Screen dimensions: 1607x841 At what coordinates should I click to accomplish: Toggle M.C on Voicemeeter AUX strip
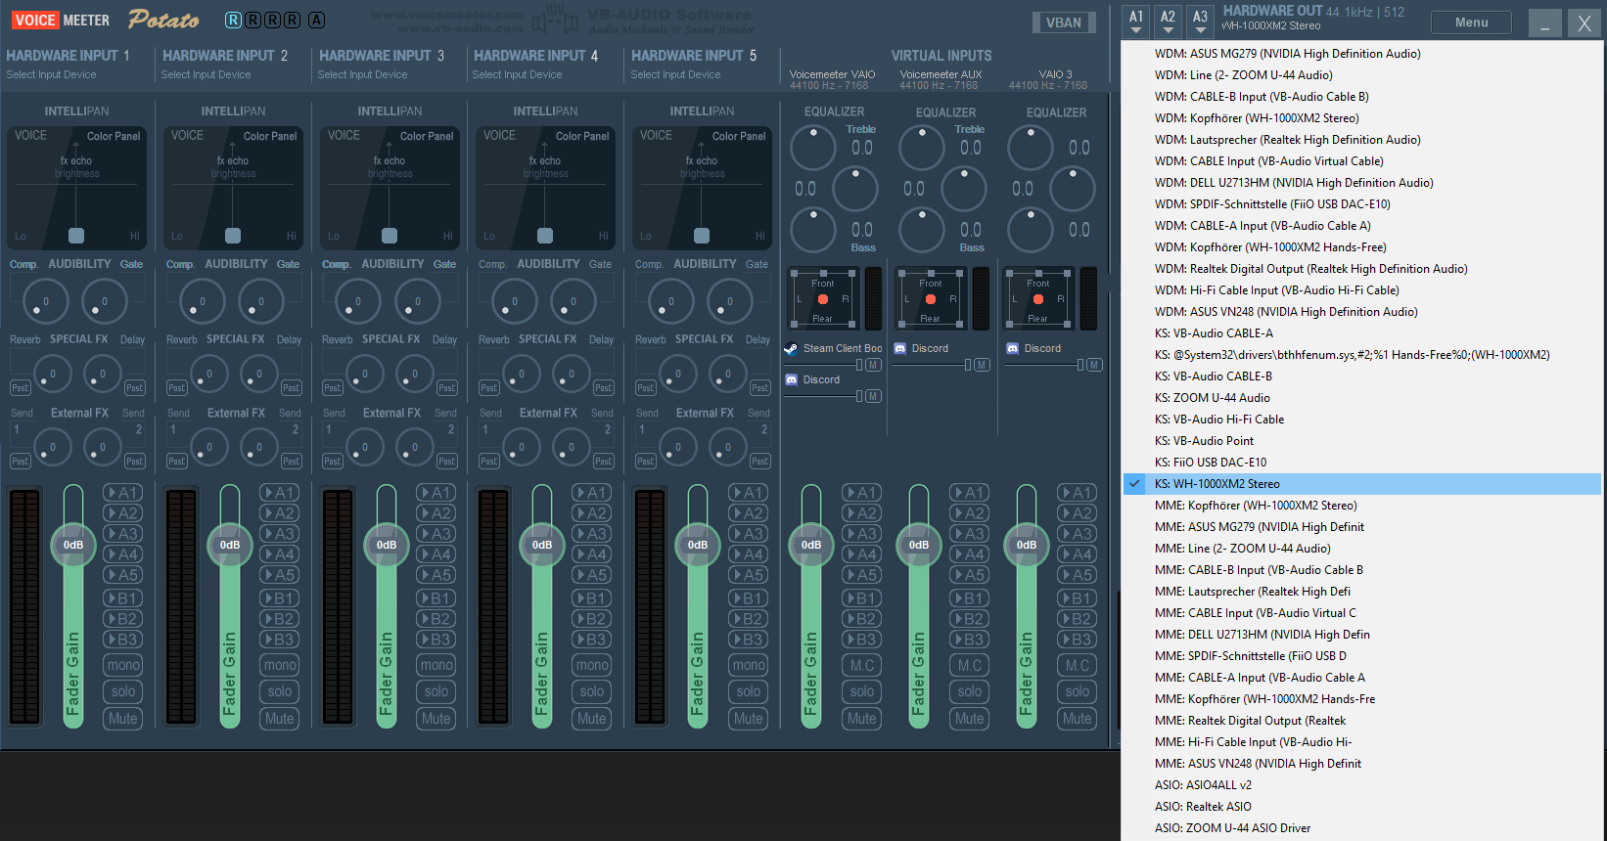(x=970, y=665)
